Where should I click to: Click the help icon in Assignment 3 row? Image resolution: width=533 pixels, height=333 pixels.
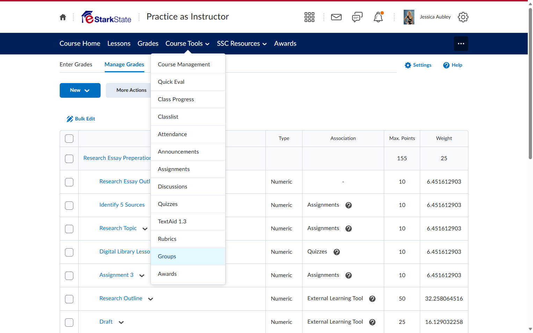349,275
